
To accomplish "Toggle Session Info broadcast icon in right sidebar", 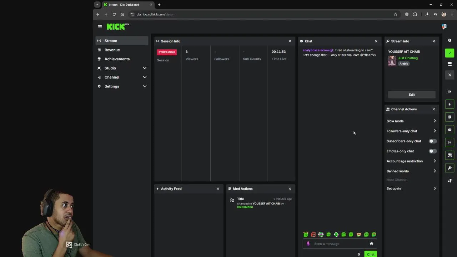I will pos(450,142).
